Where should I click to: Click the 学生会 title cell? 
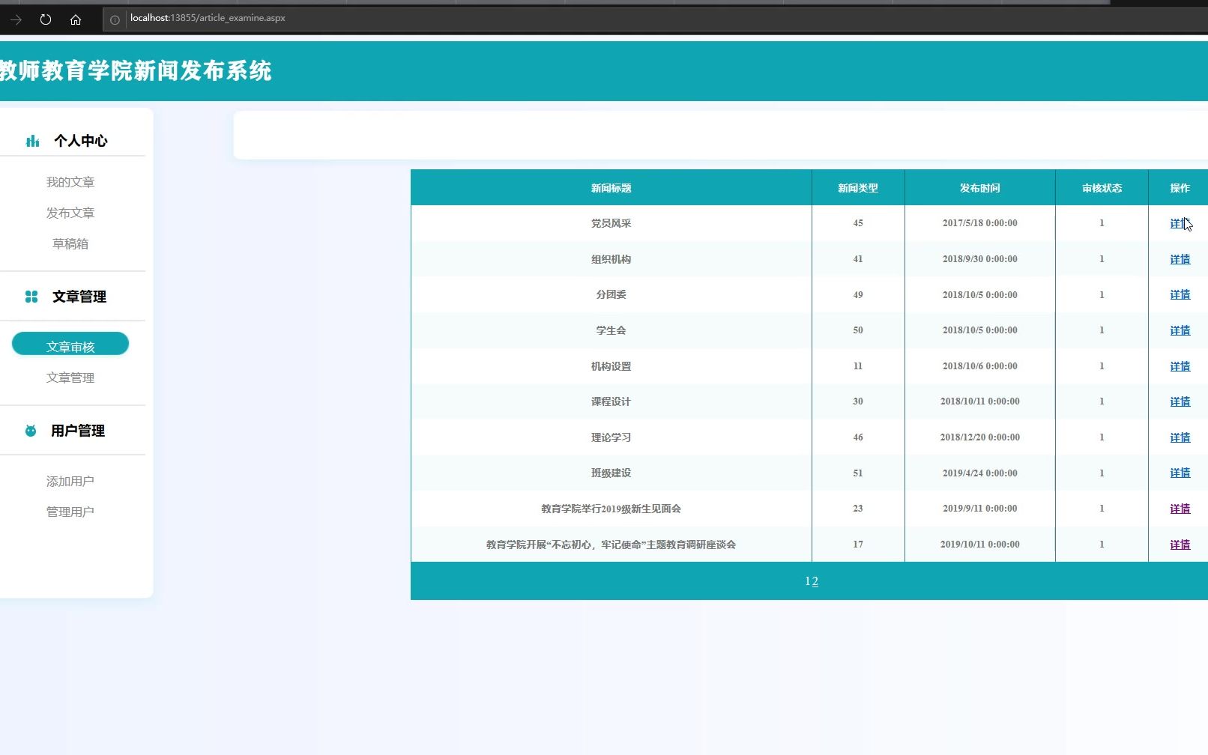(611, 330)
